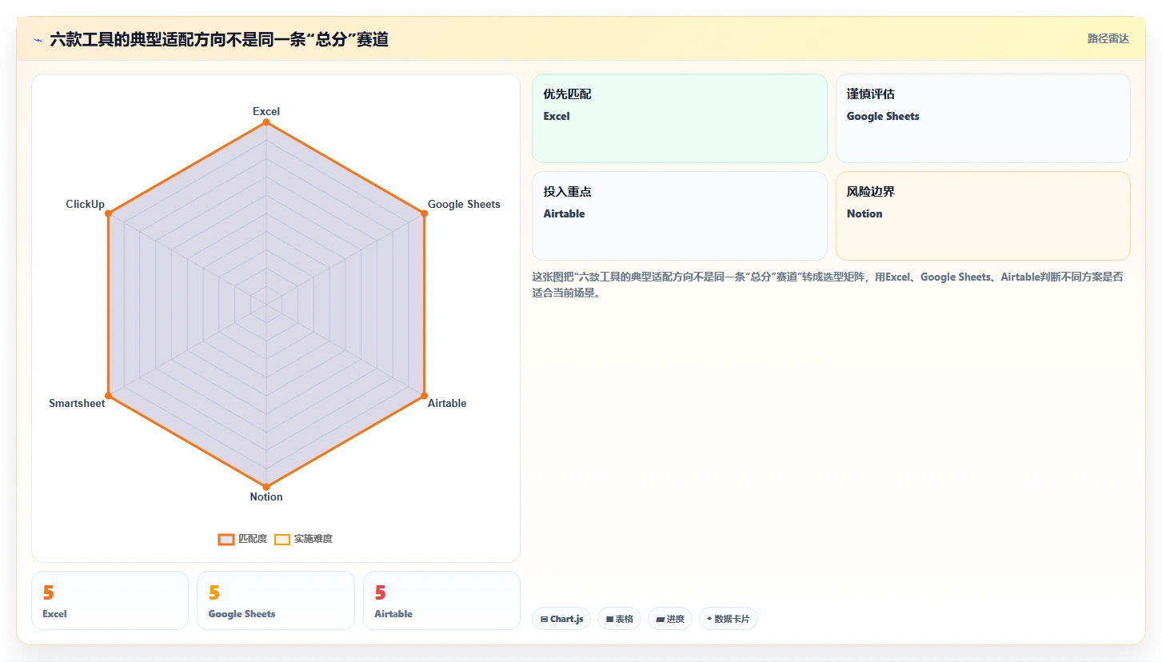1162x662 pixels.
Task: Click the description paragraph starting 这张图把
Action: pyautogui.click(x=828, y=285)
